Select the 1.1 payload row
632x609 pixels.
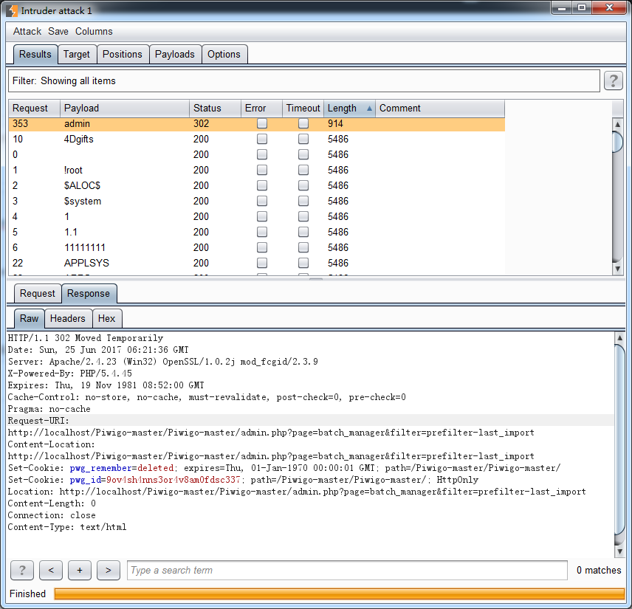click(x=256, y=232)
